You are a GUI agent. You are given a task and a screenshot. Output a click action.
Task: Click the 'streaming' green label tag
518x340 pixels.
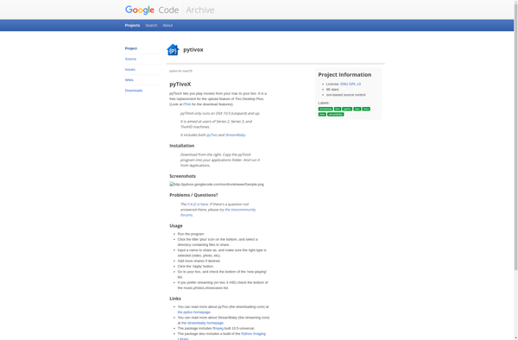pyautogui.click(x=325, y=109)
